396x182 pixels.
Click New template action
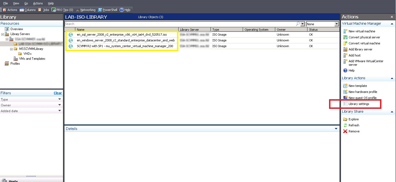pyautogui.click(x=358, y=86)
